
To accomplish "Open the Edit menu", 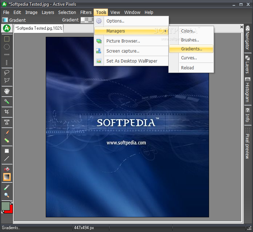I will [17, 13].
